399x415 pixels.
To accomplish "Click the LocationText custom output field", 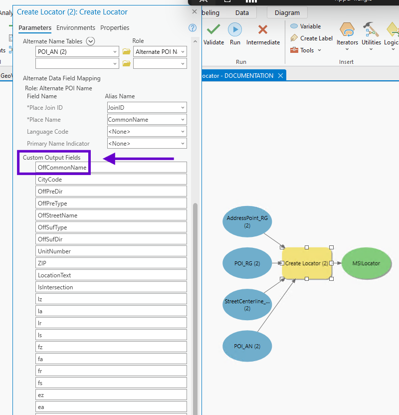I will 111,275.
